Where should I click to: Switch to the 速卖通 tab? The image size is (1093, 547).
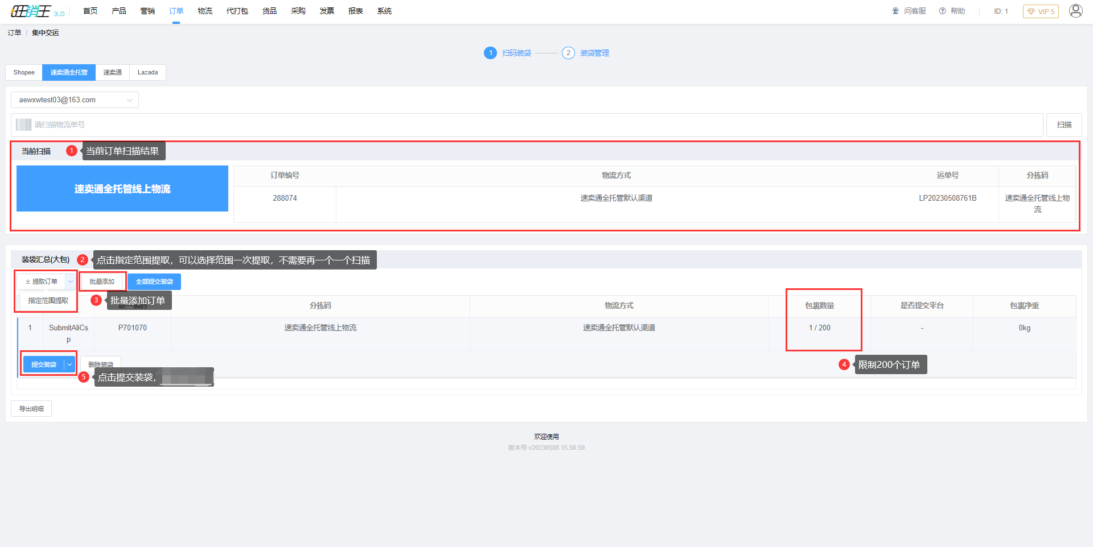pos(113,72)
